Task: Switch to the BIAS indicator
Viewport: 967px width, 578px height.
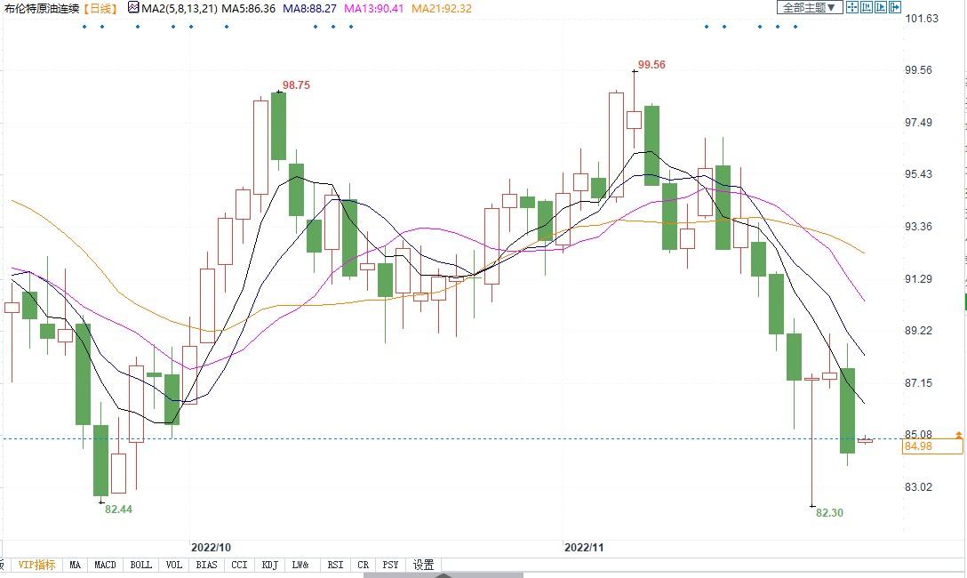Action: [206, 565]
